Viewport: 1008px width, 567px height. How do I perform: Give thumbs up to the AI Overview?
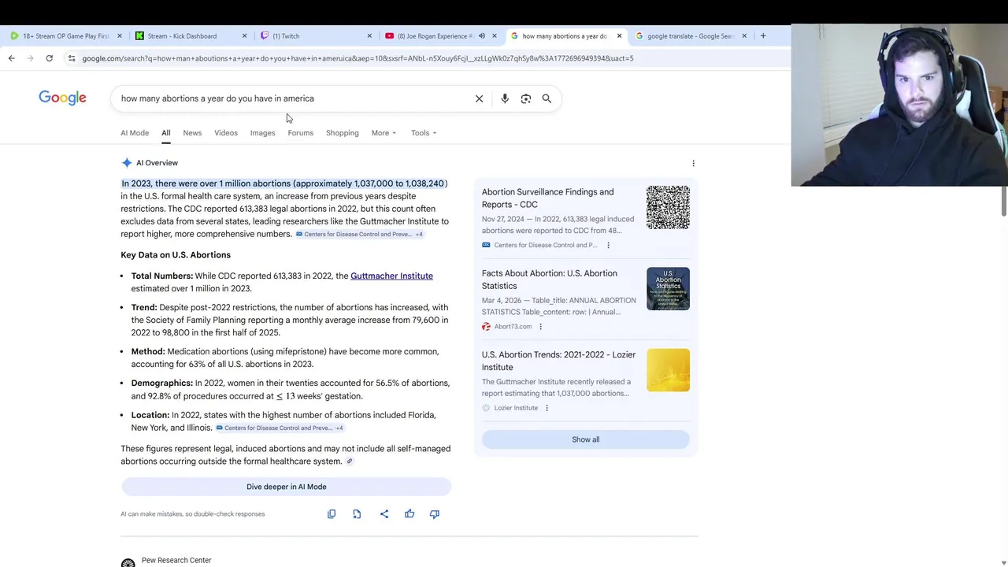coord(409,514)
